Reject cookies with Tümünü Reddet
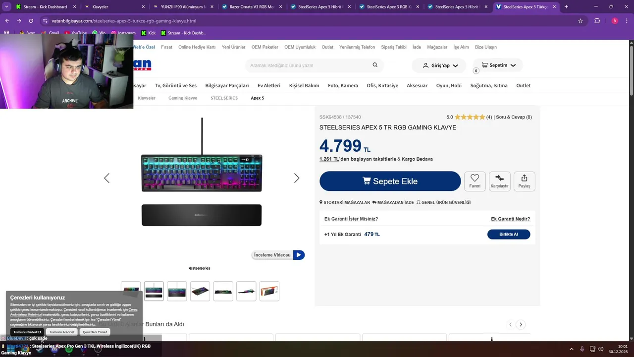634x357 pixels. click(x=62, y=332)
